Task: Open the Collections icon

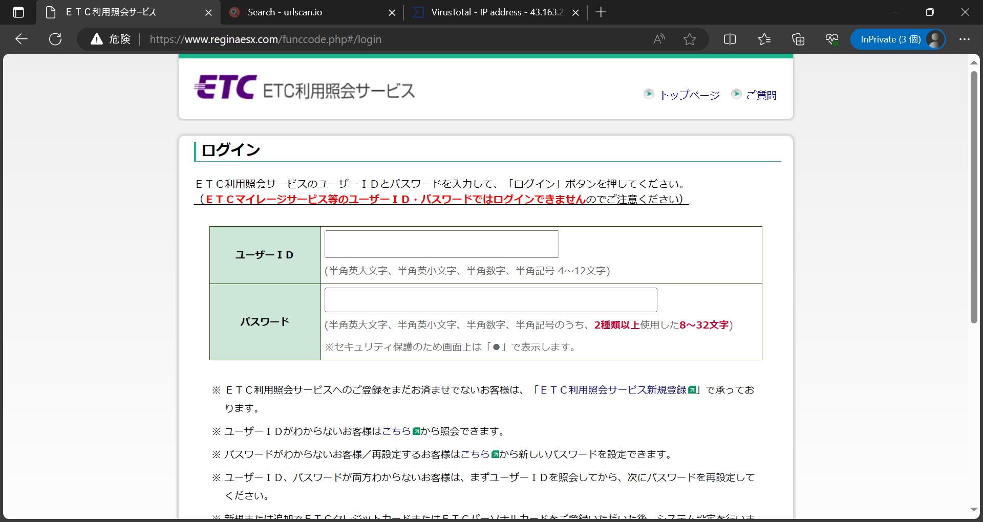Action: [798, 39]
